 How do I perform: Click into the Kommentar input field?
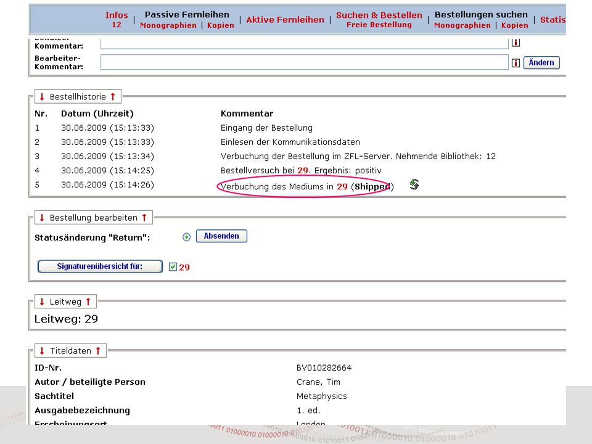304,43
